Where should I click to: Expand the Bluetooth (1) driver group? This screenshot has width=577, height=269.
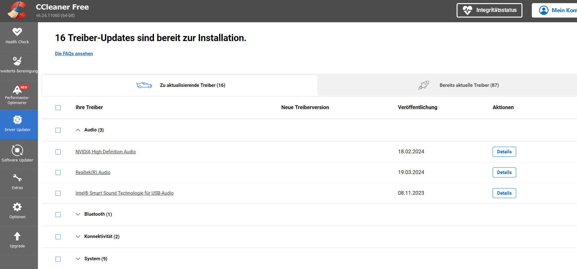coord(78,214)
